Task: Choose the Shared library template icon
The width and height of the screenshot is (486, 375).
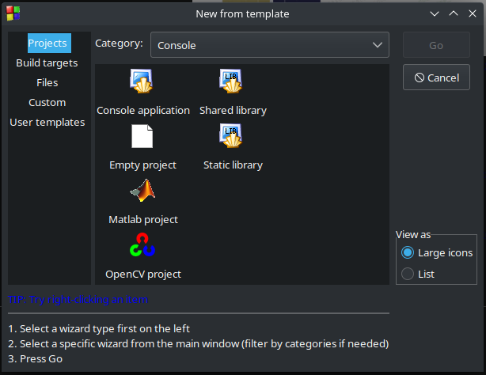Action: [x=230, y=81]
